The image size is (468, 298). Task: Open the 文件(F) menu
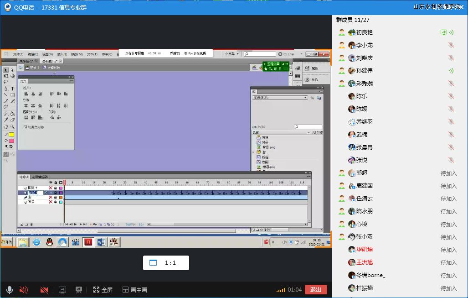coord(18,54)
